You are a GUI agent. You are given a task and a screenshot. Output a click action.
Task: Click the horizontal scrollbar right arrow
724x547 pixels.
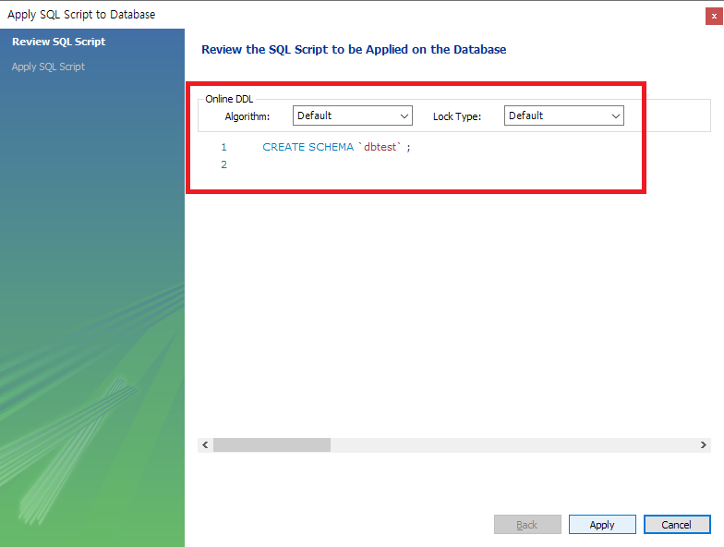click(x=704, y=445)
